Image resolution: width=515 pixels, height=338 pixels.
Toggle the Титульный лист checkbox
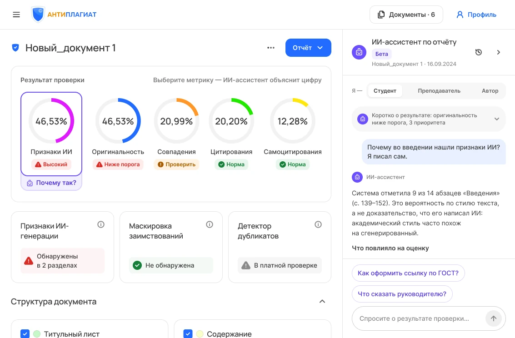tap(25, 334)
